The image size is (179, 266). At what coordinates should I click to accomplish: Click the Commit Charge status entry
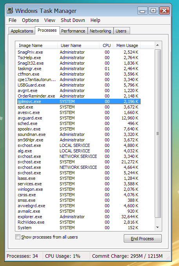pyautogui.click(x=127, y=256)
